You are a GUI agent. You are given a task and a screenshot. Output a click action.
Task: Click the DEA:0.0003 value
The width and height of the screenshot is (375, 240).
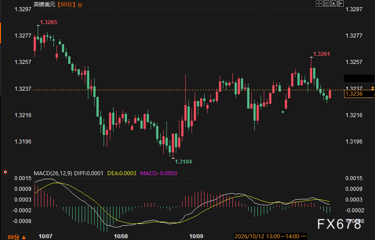(x=122, y=173)
